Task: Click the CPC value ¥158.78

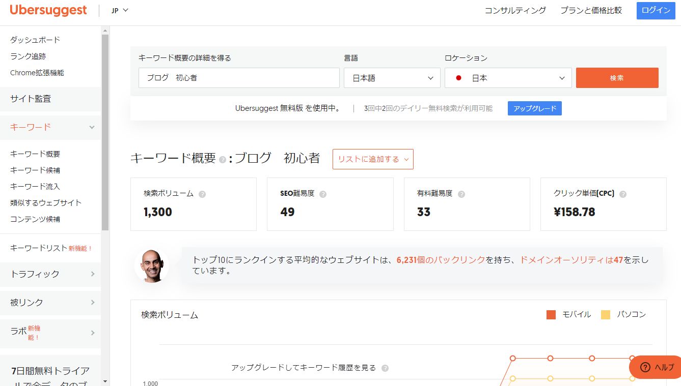Action: coord(575,212)
